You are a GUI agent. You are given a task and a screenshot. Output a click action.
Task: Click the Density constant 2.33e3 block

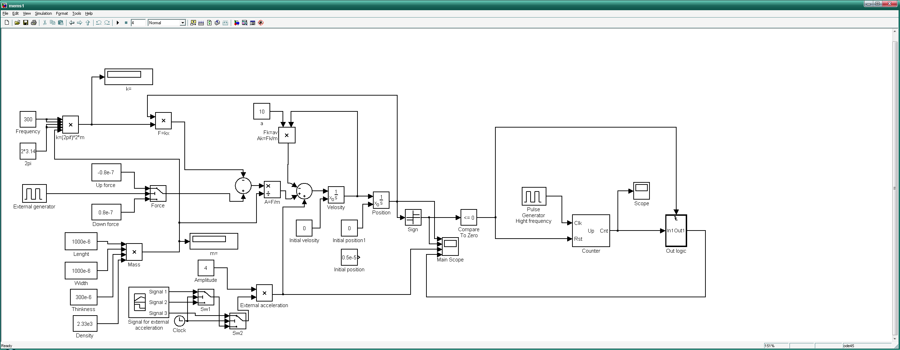coord(85,324)
